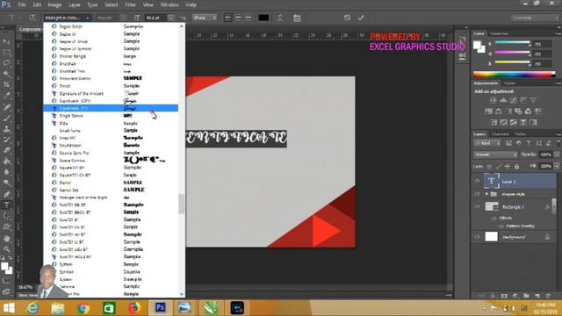Select the Rectangular Marquee tool
562x316 pixels.
6,53
